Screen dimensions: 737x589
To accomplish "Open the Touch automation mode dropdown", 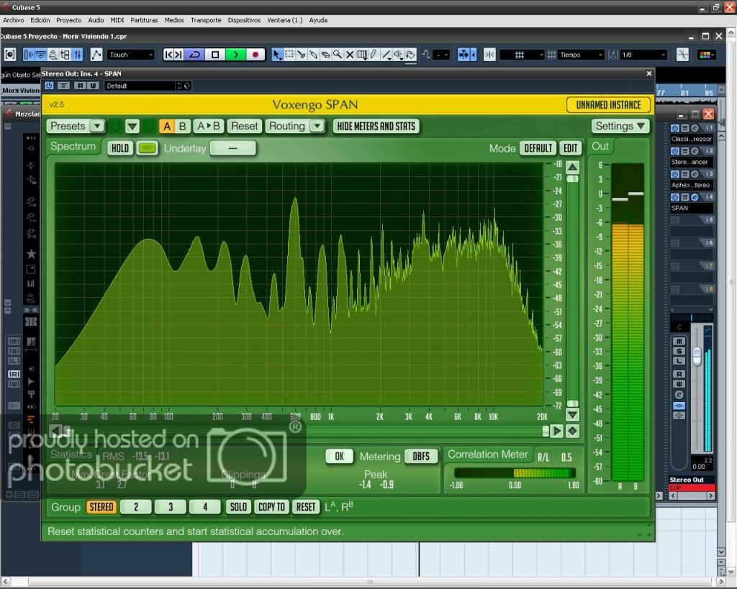I will tap(130, 55).
